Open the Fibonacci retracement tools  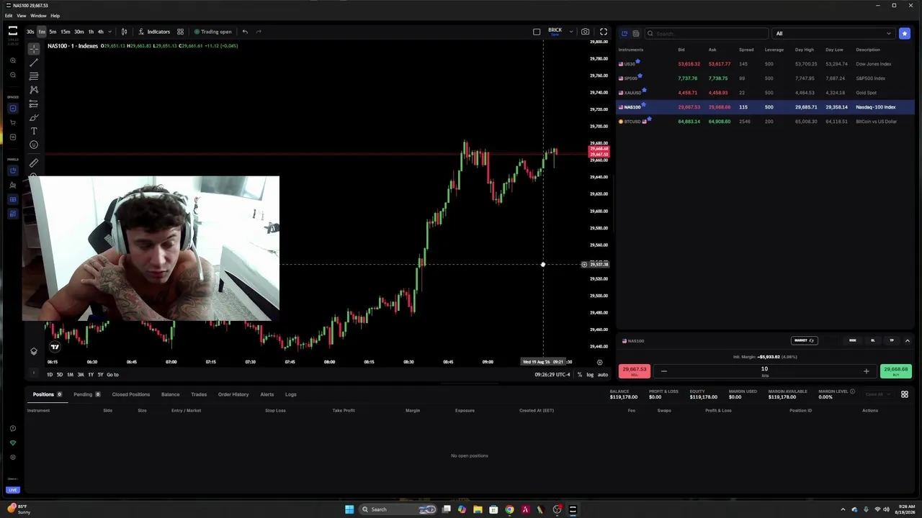click(34, 76)
